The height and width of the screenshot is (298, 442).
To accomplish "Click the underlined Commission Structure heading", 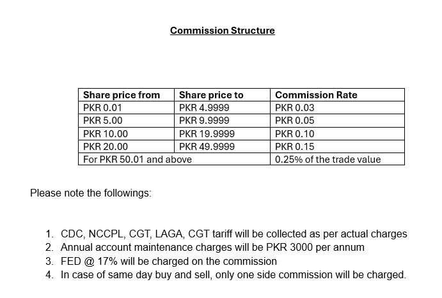I will [222, 31].
